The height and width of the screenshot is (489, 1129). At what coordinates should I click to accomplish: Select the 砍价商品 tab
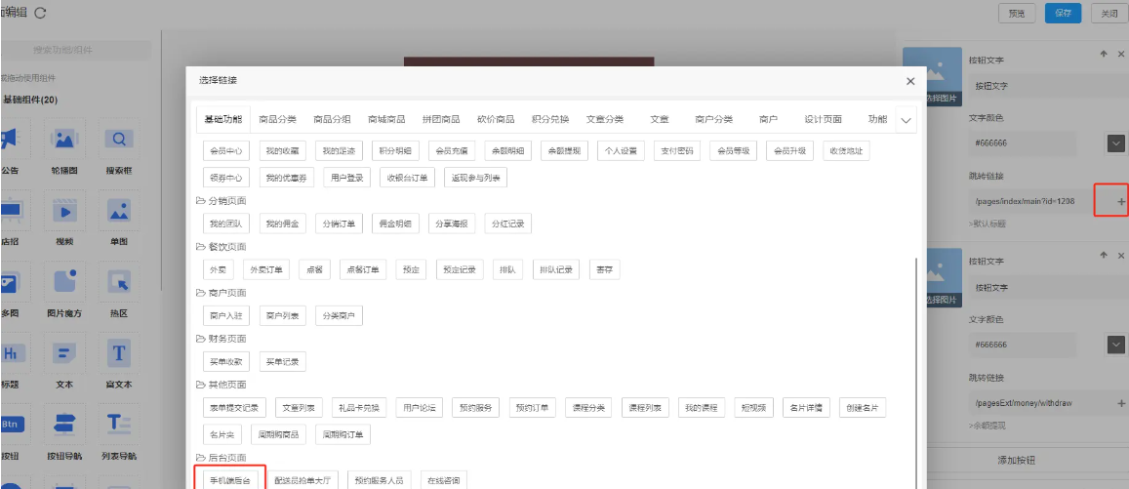(496, 119)
